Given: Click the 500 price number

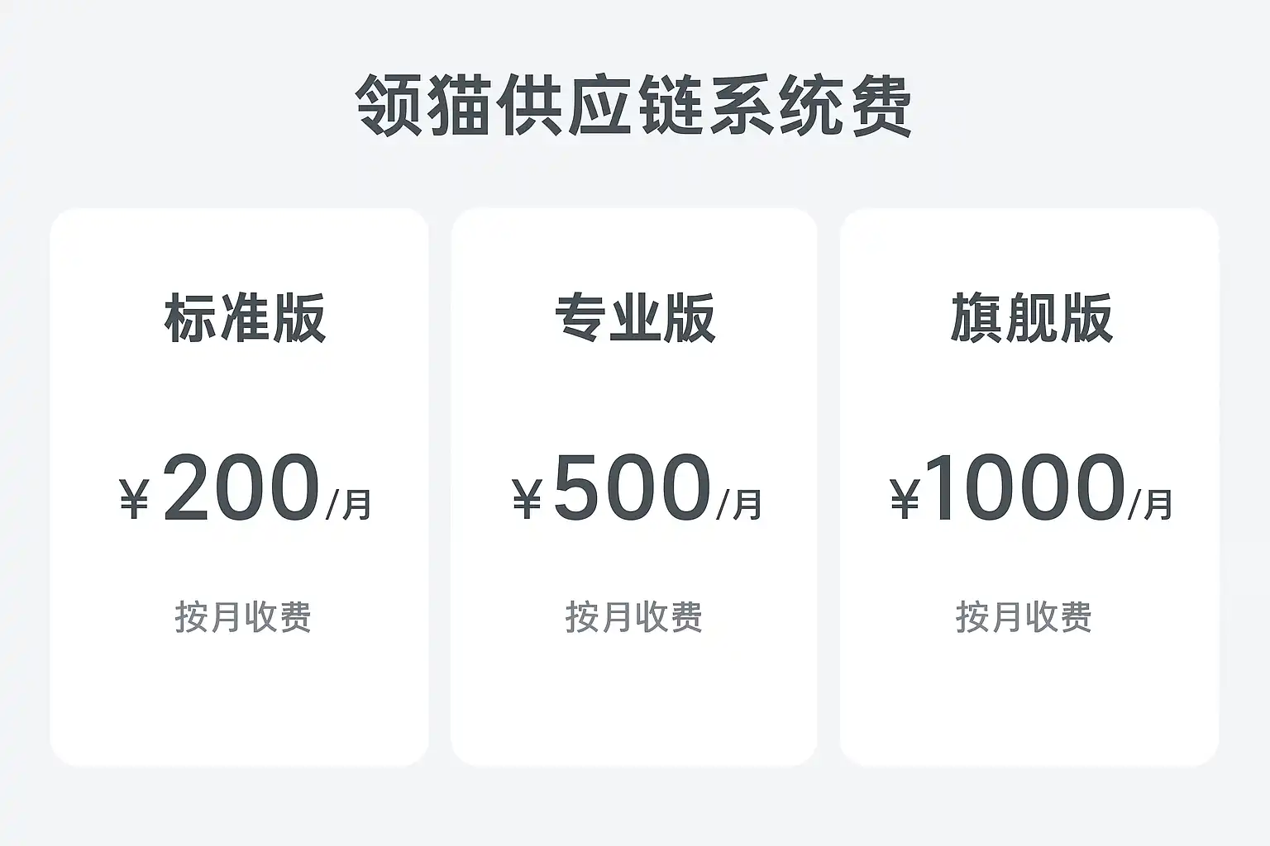Looking at the screenshot, I should [x=632, y=489].
